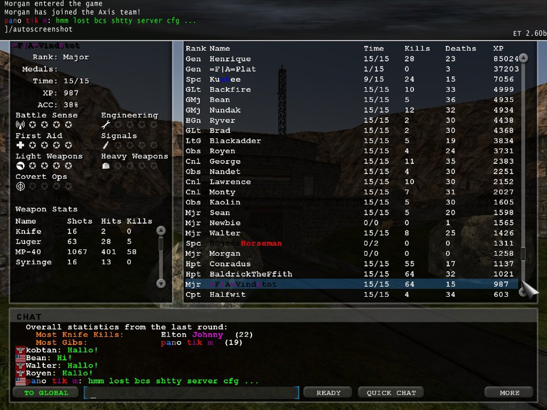The image size is (547, 410).
Task: Click the chat message input field
Action: tap(191, 393)
